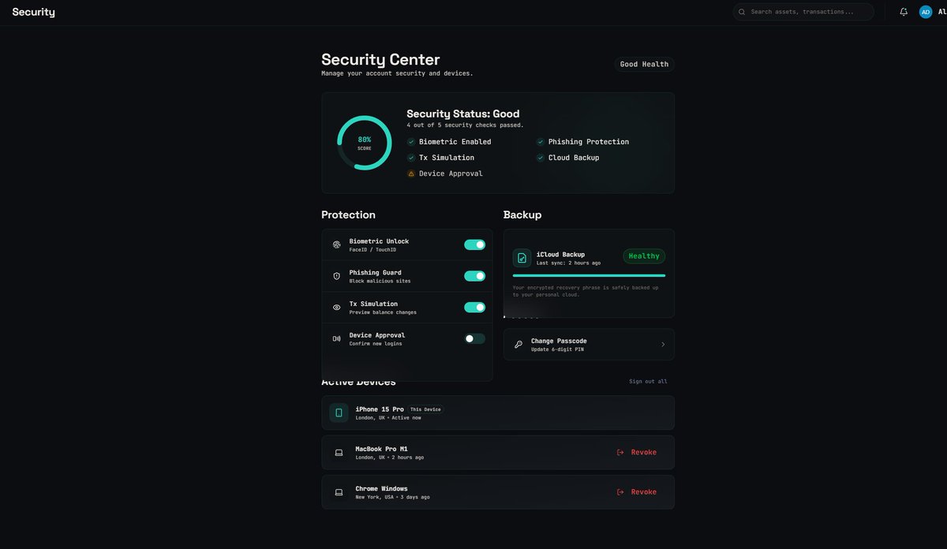Click "New York, USA • 3 days ago"
The width and height of the screenshot is (947, 549).
pos(392,497)
